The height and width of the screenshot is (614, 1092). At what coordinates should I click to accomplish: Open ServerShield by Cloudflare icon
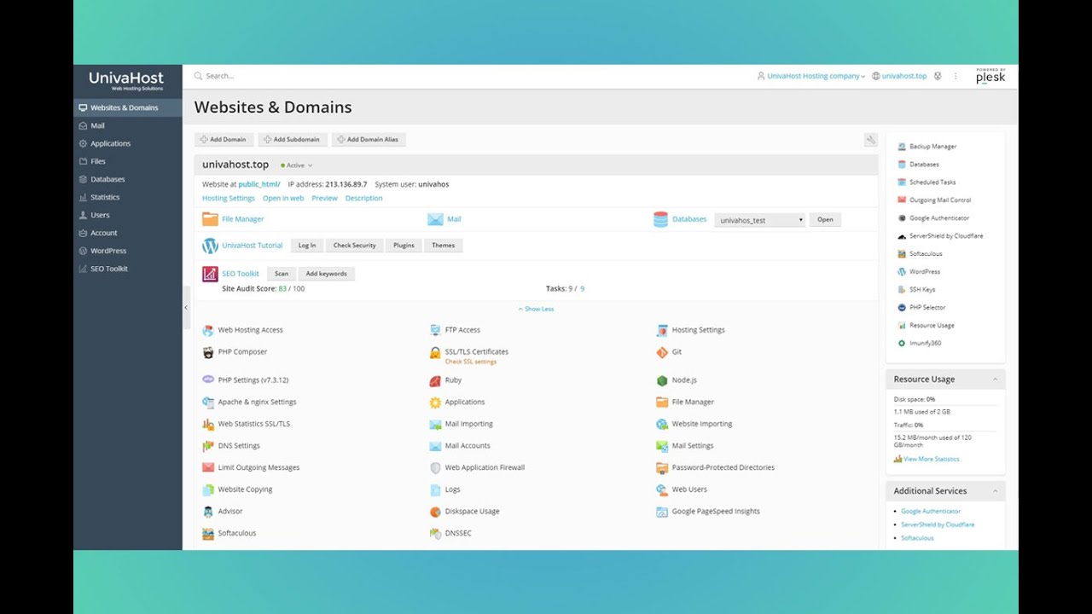tap(902, 236)
